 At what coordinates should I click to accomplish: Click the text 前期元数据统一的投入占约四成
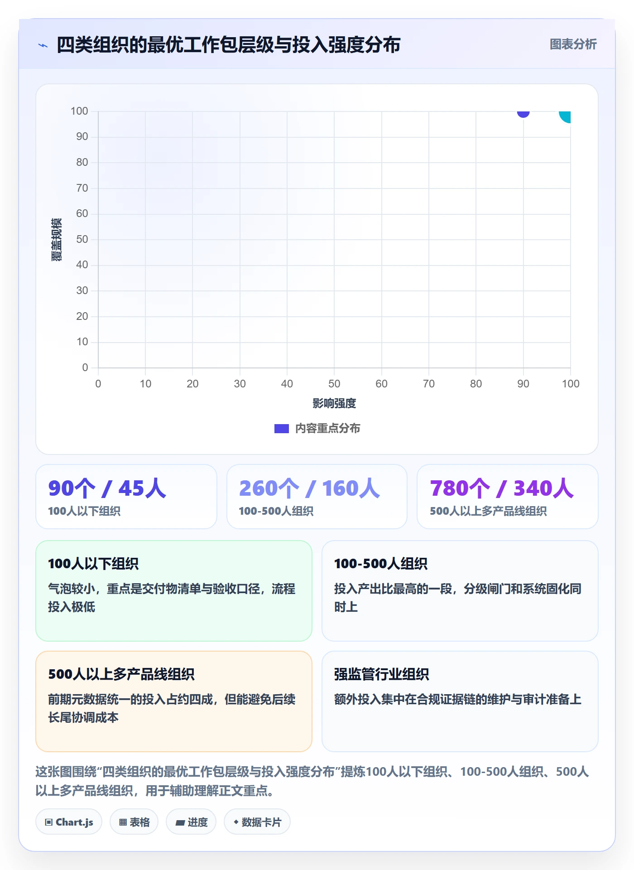130,700
